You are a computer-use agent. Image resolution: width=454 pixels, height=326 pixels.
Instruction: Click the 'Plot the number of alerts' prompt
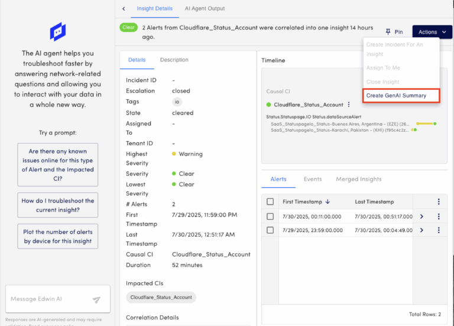point(57,236)
